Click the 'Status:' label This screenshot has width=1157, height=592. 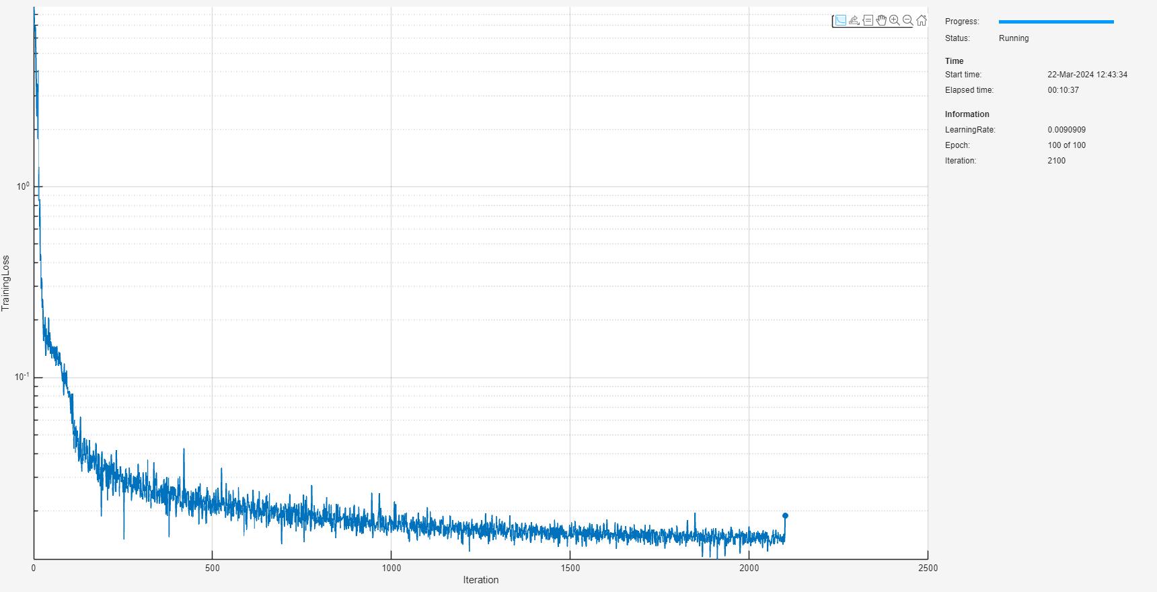point(957,38)
